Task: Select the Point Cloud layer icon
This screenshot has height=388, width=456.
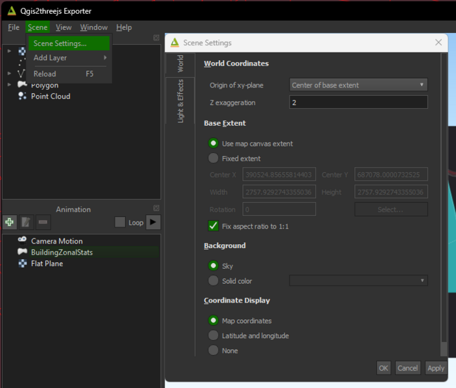Action: [23, 97]
